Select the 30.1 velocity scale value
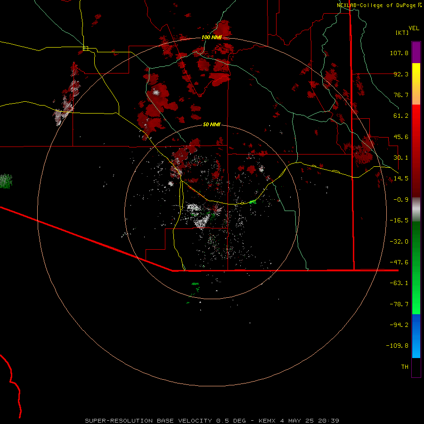Image resolution: width=424 pixels, height=424 pixels. click(x=401, y=158)
